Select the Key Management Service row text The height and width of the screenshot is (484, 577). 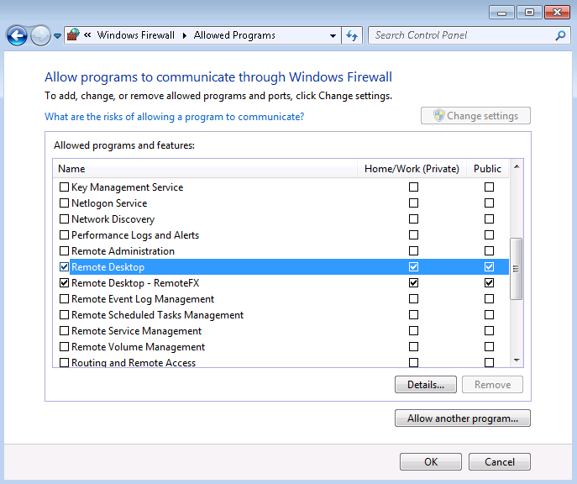pos(128,187)
